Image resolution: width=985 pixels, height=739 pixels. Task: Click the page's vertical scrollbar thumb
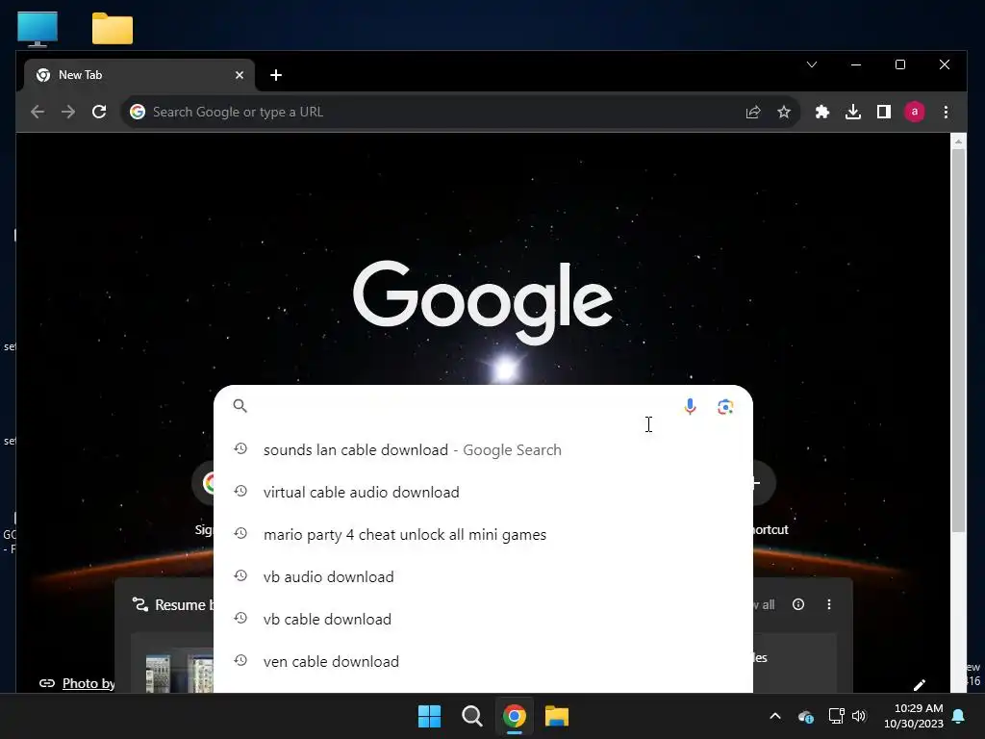(958, 340)
